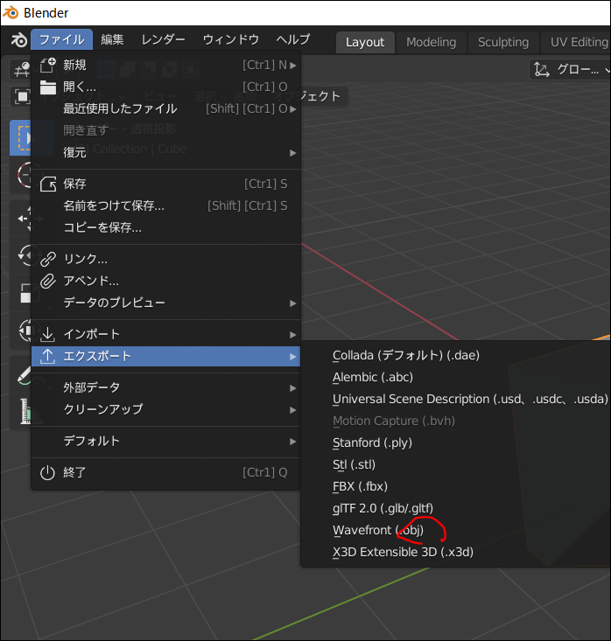Click the paperclip append icon

(48, 281)
